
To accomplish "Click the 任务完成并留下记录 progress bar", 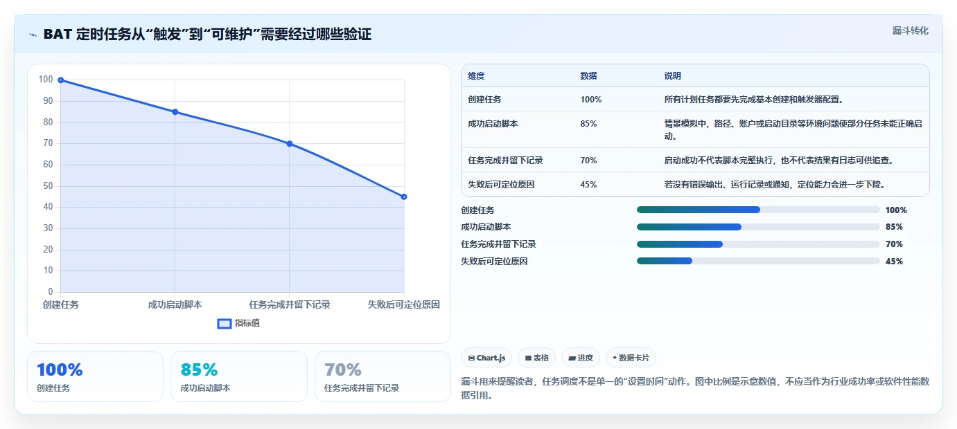I will (x=758, y=244).
